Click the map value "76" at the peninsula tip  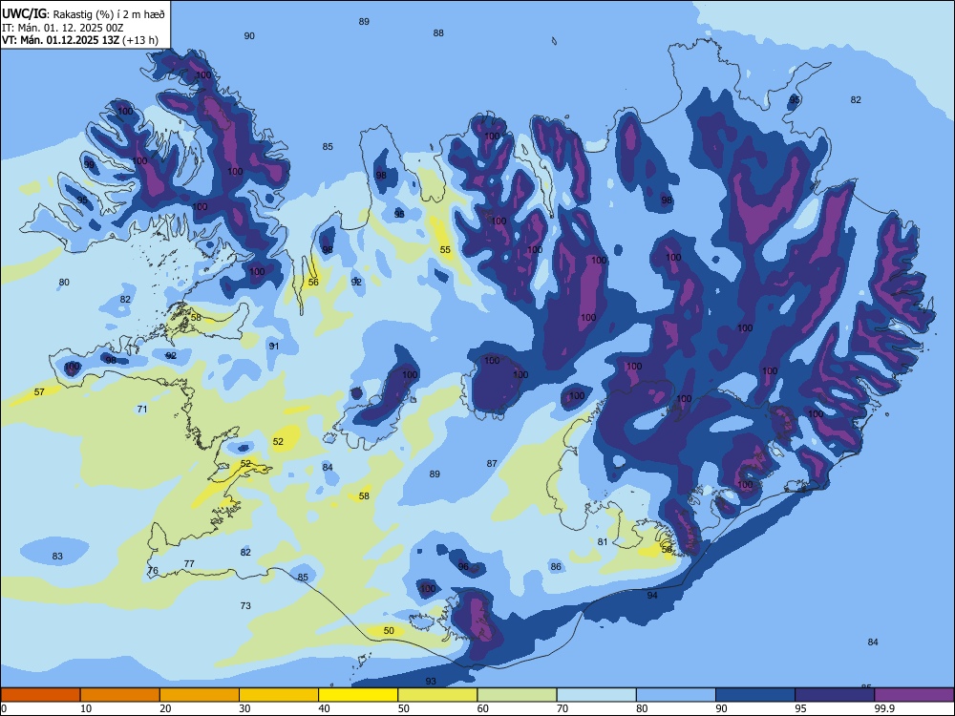153,571
